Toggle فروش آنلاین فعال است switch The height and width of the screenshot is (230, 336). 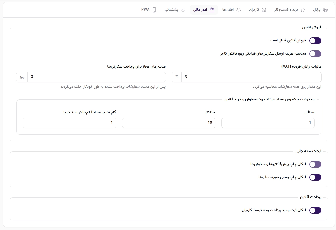tap(315, 41)
